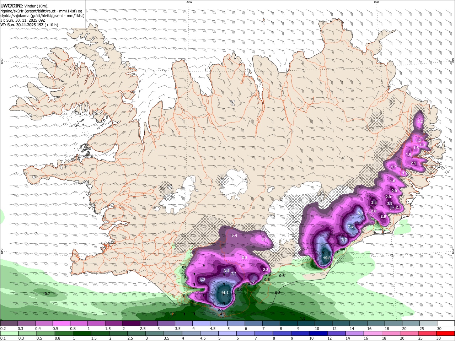455x341 pixels.
Task: Click the 2.5 value on the east coast
Action: (x=413, y=163)
